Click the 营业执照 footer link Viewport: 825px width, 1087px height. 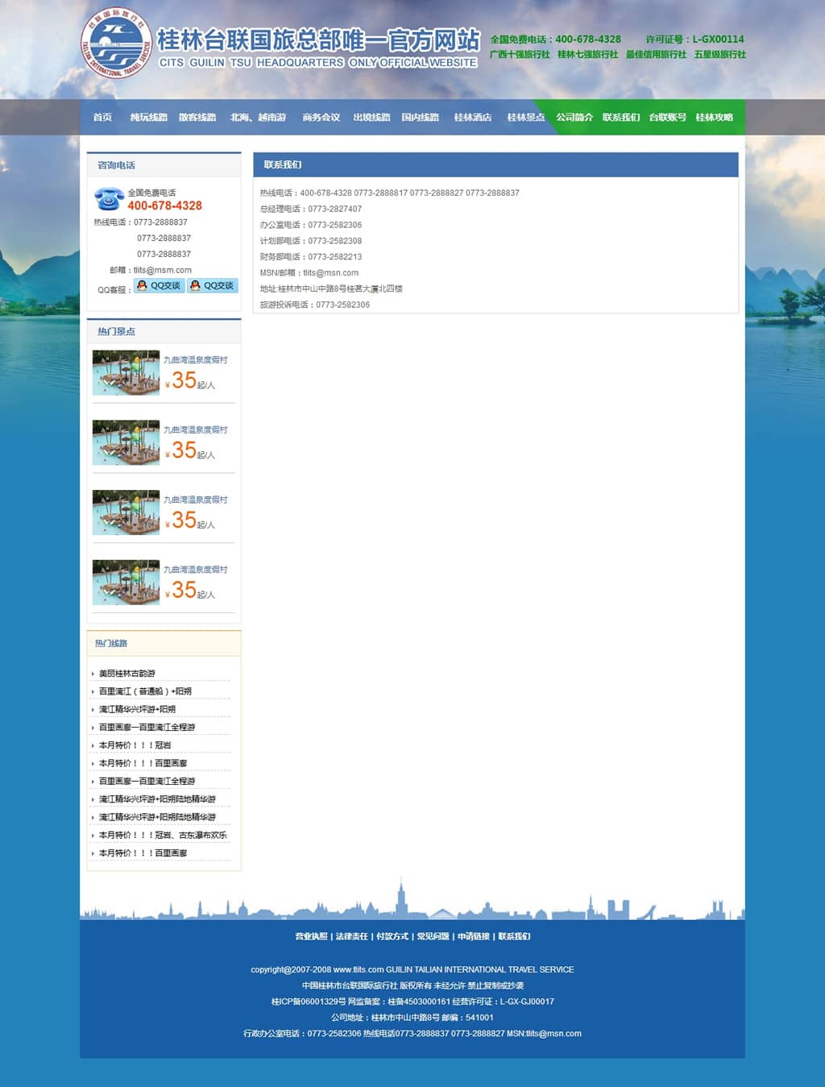[311, 936]
